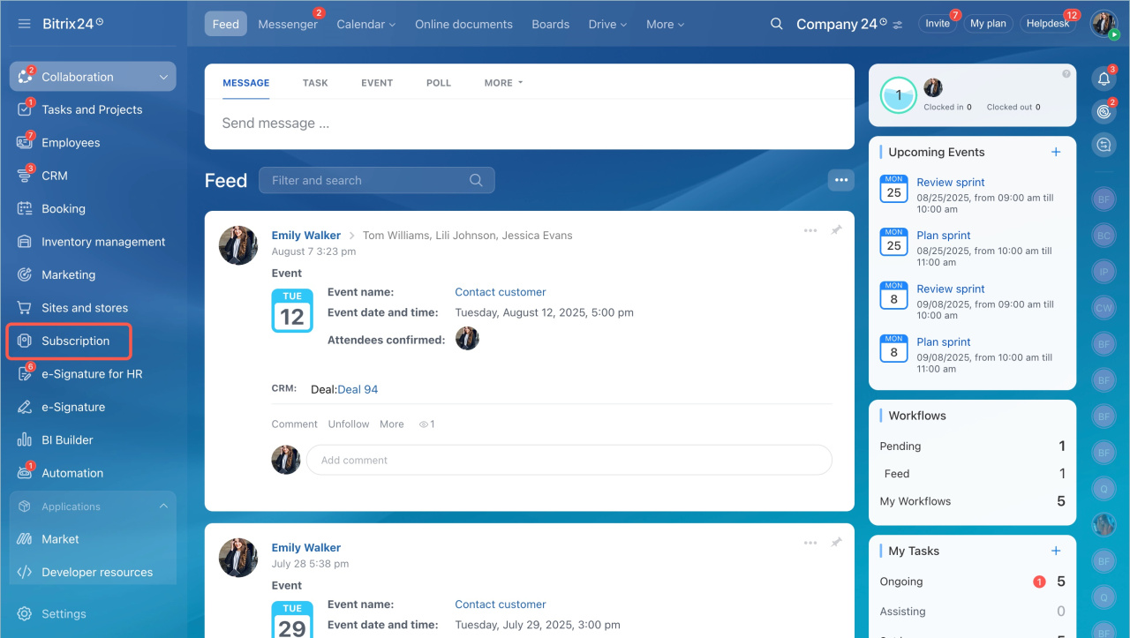Open the Plan sprint 09/08/2025 event link
The width and height of the screenshot is (1130, 638).
click(944, 342)
